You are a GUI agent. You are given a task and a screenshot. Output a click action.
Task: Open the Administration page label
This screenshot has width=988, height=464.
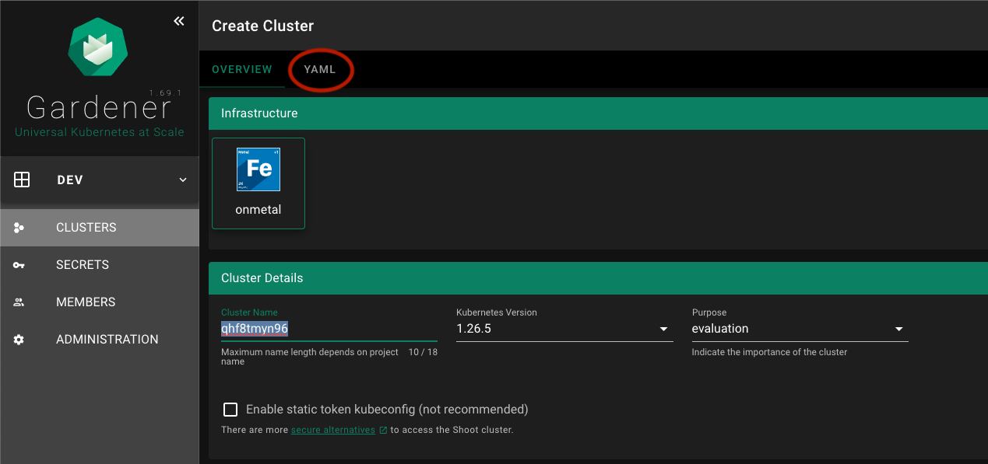point(107,340)
